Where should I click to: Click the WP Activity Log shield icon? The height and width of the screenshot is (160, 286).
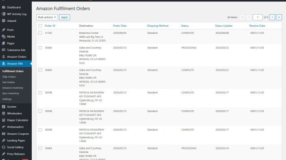4,14
